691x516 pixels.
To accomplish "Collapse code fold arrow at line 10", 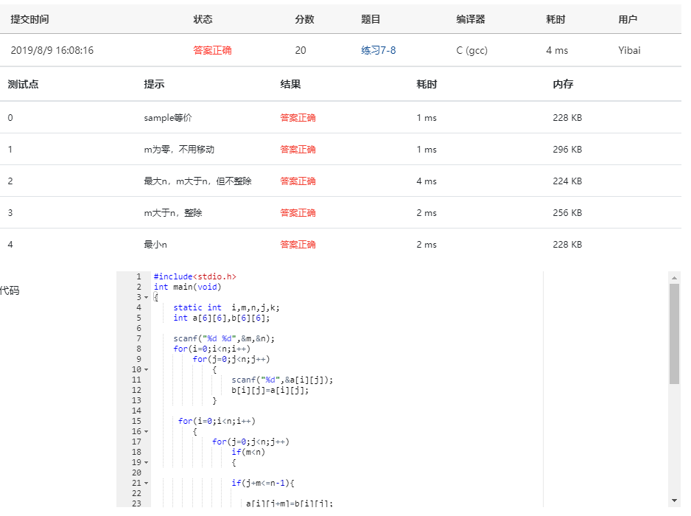I will tap(147, 369).
